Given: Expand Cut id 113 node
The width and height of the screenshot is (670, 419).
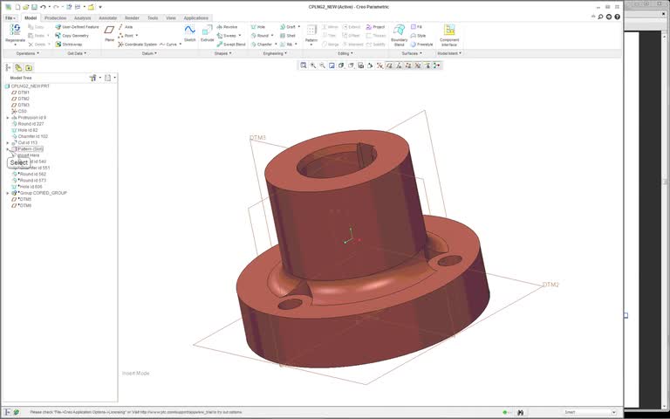Looking at the screenshot, I should tap(8, 143).
